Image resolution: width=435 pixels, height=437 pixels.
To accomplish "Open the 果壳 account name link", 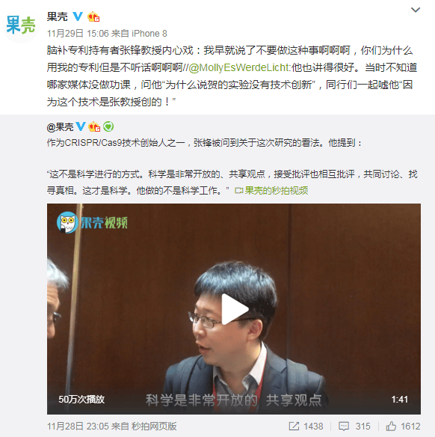I will pos(57,16).
